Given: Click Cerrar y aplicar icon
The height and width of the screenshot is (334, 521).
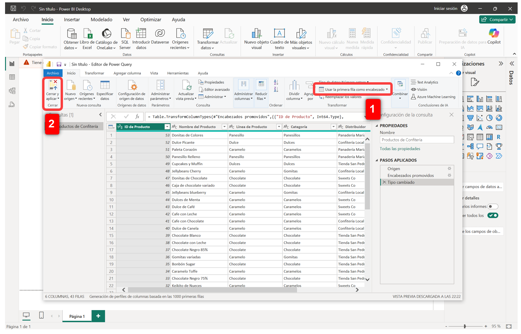Looking at the screenshot, I should tap(53, 85).
